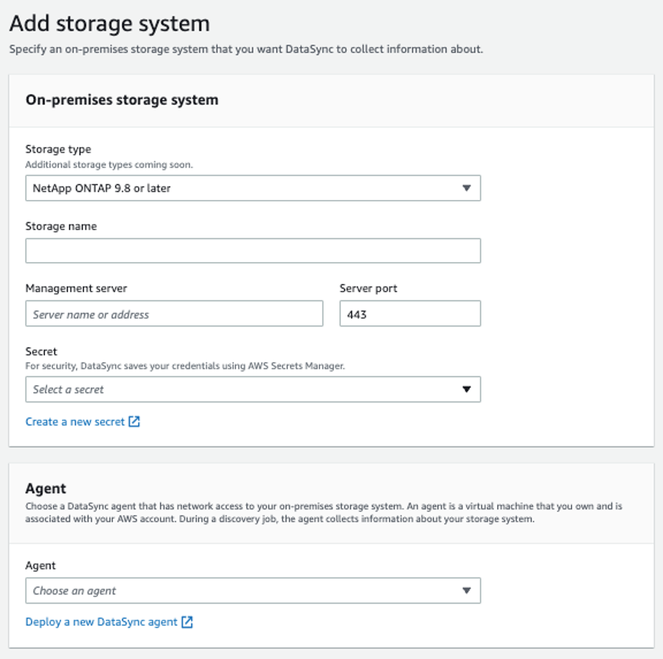Click the Management server address field
Image resolution: width=663 pixels, height=659 pixels.
pos(174,313)
